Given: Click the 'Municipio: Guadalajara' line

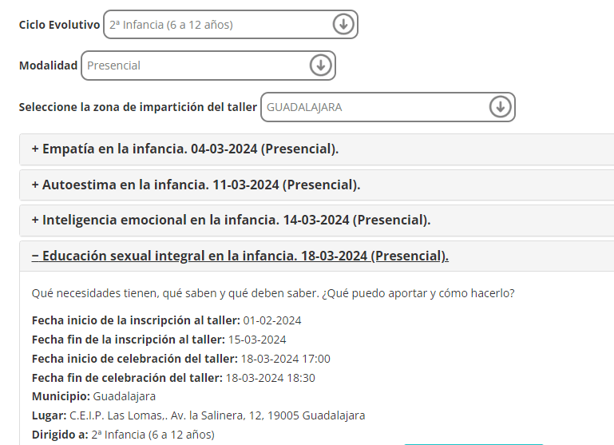Looking at the screenshot, I should pos(93,396).
